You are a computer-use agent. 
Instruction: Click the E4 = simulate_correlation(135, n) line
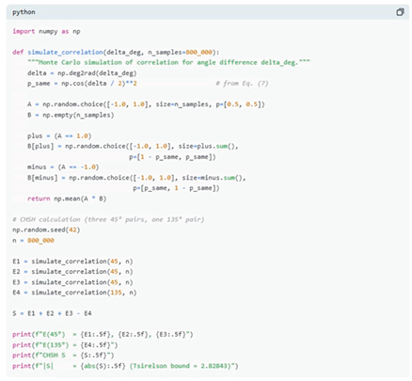coord(74,293)
